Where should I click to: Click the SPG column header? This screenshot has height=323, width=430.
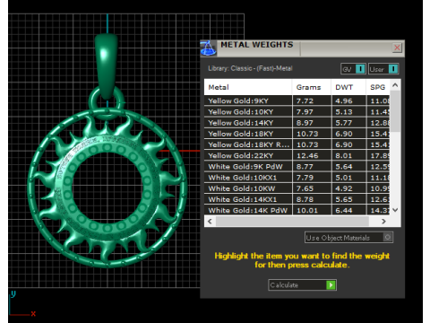pyautogui.click(x=378, y=87)
